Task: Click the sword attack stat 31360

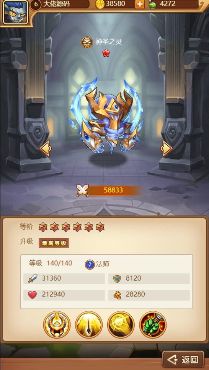Action: (x=64, y=279)
